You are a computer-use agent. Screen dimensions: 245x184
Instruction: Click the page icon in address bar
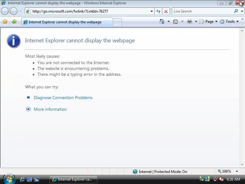tap(28, 11)
